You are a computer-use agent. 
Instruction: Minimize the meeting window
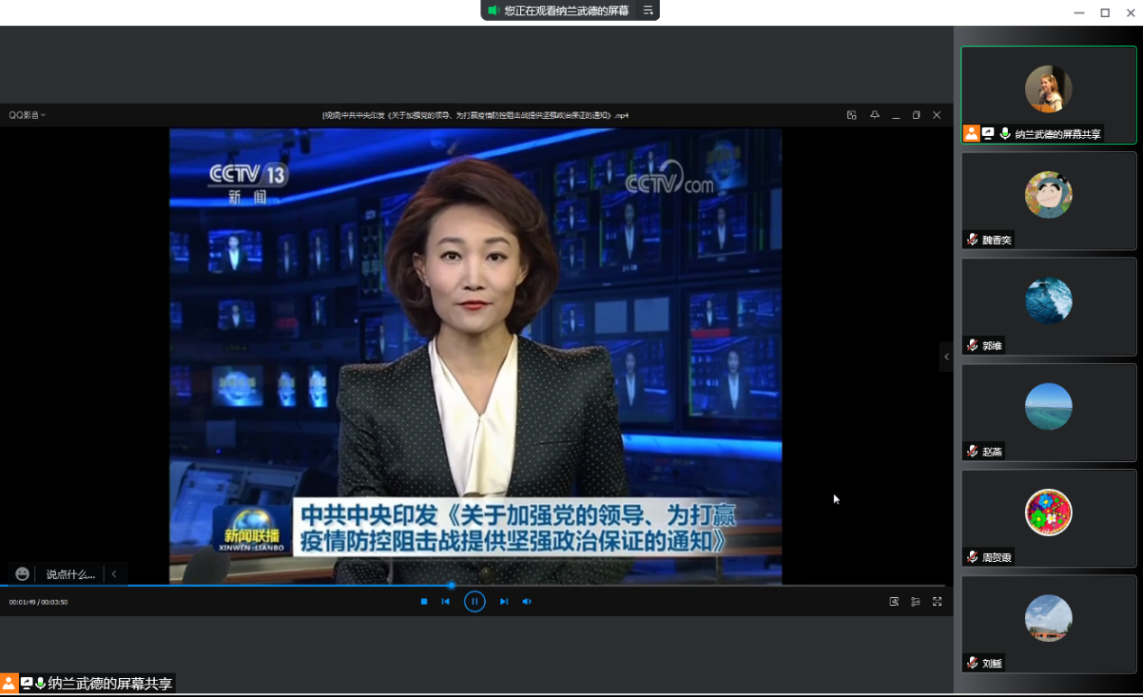pyautogui.click(x=1080, y=13)
